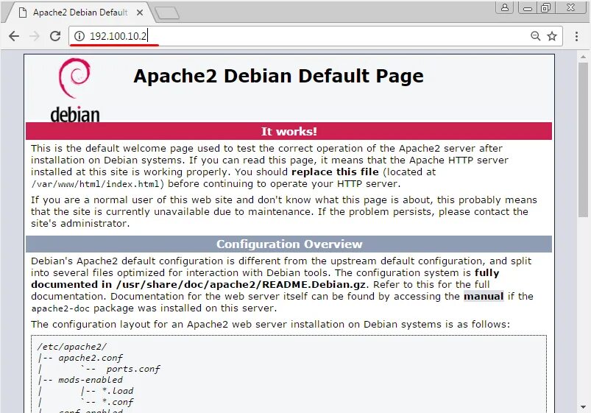Viewport: 591px width, 413px height.
Task: Minimize the browser window
Action: coord(528,8)
